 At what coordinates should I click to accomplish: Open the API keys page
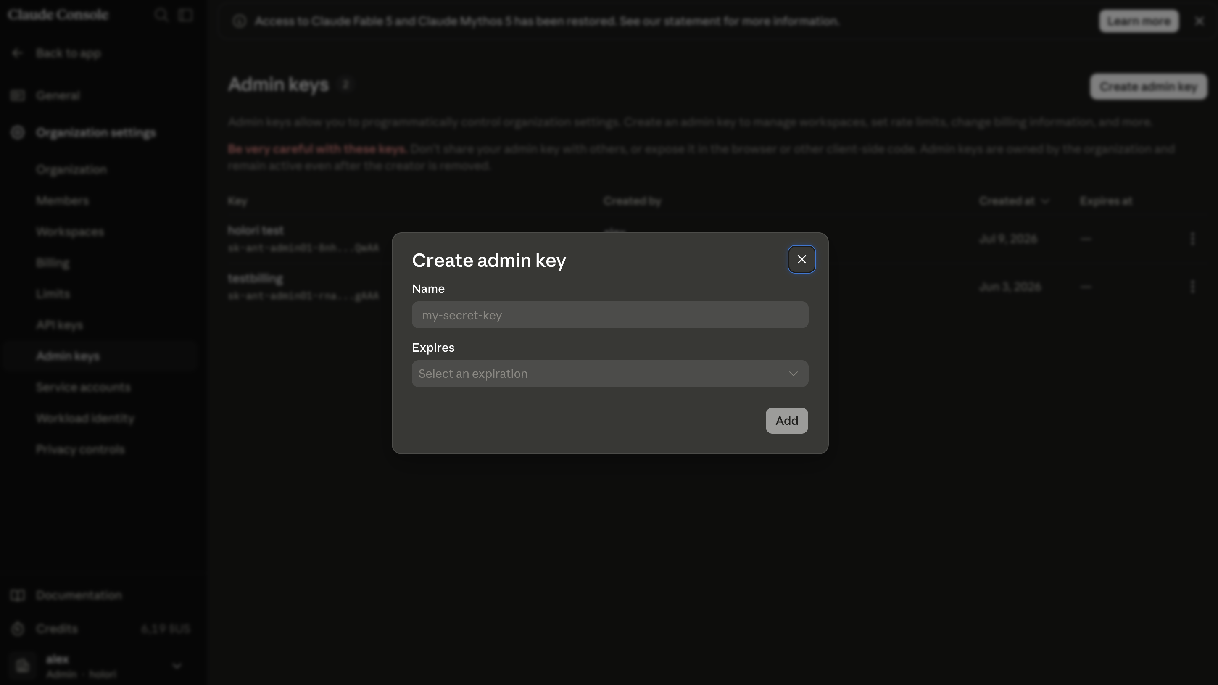point(60,325)
